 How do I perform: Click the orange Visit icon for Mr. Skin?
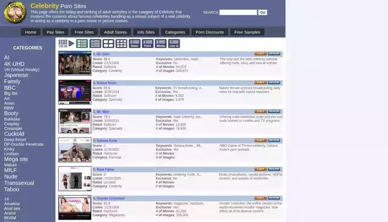click(x=261, y=54)
